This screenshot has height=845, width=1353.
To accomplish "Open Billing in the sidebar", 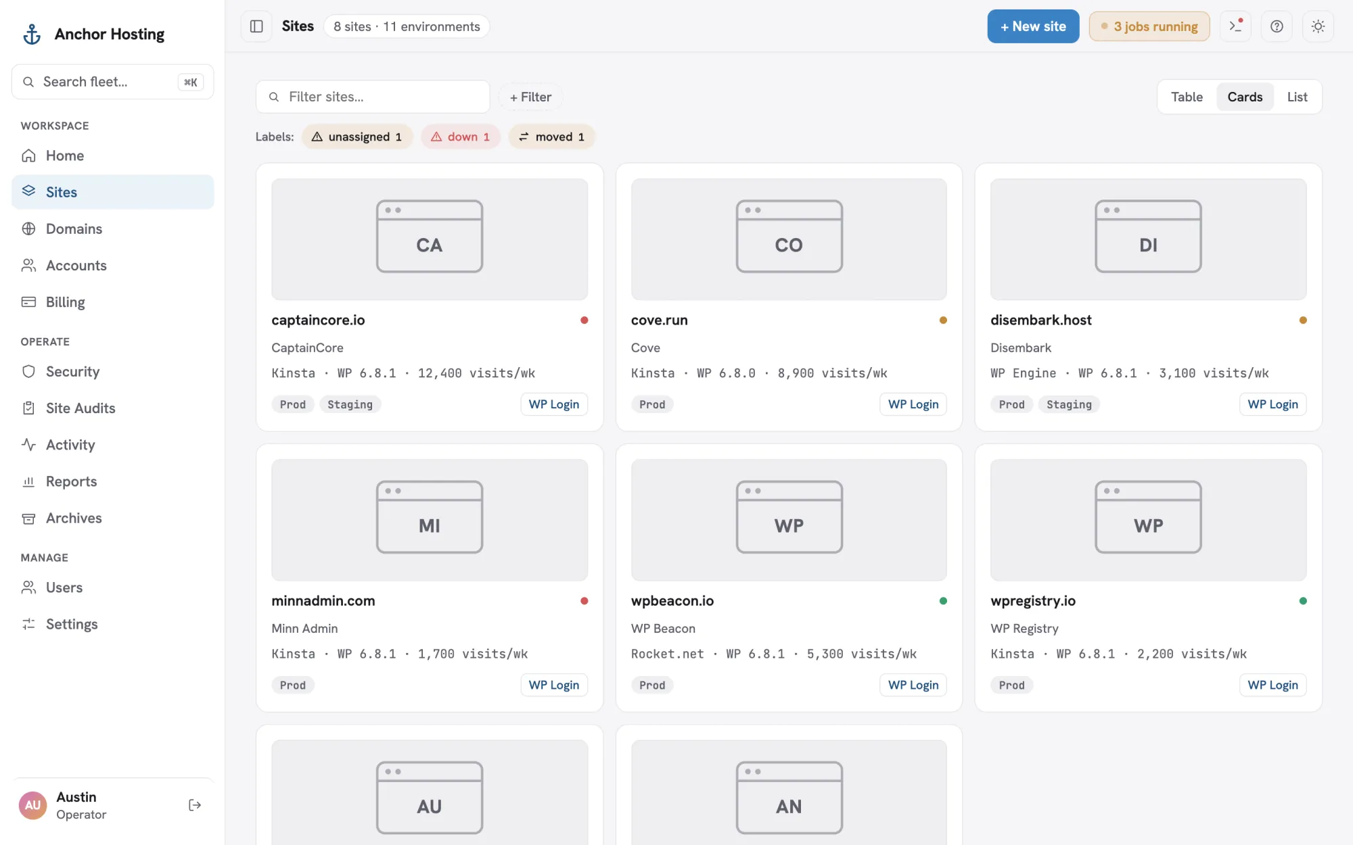I will pos(112,301).
